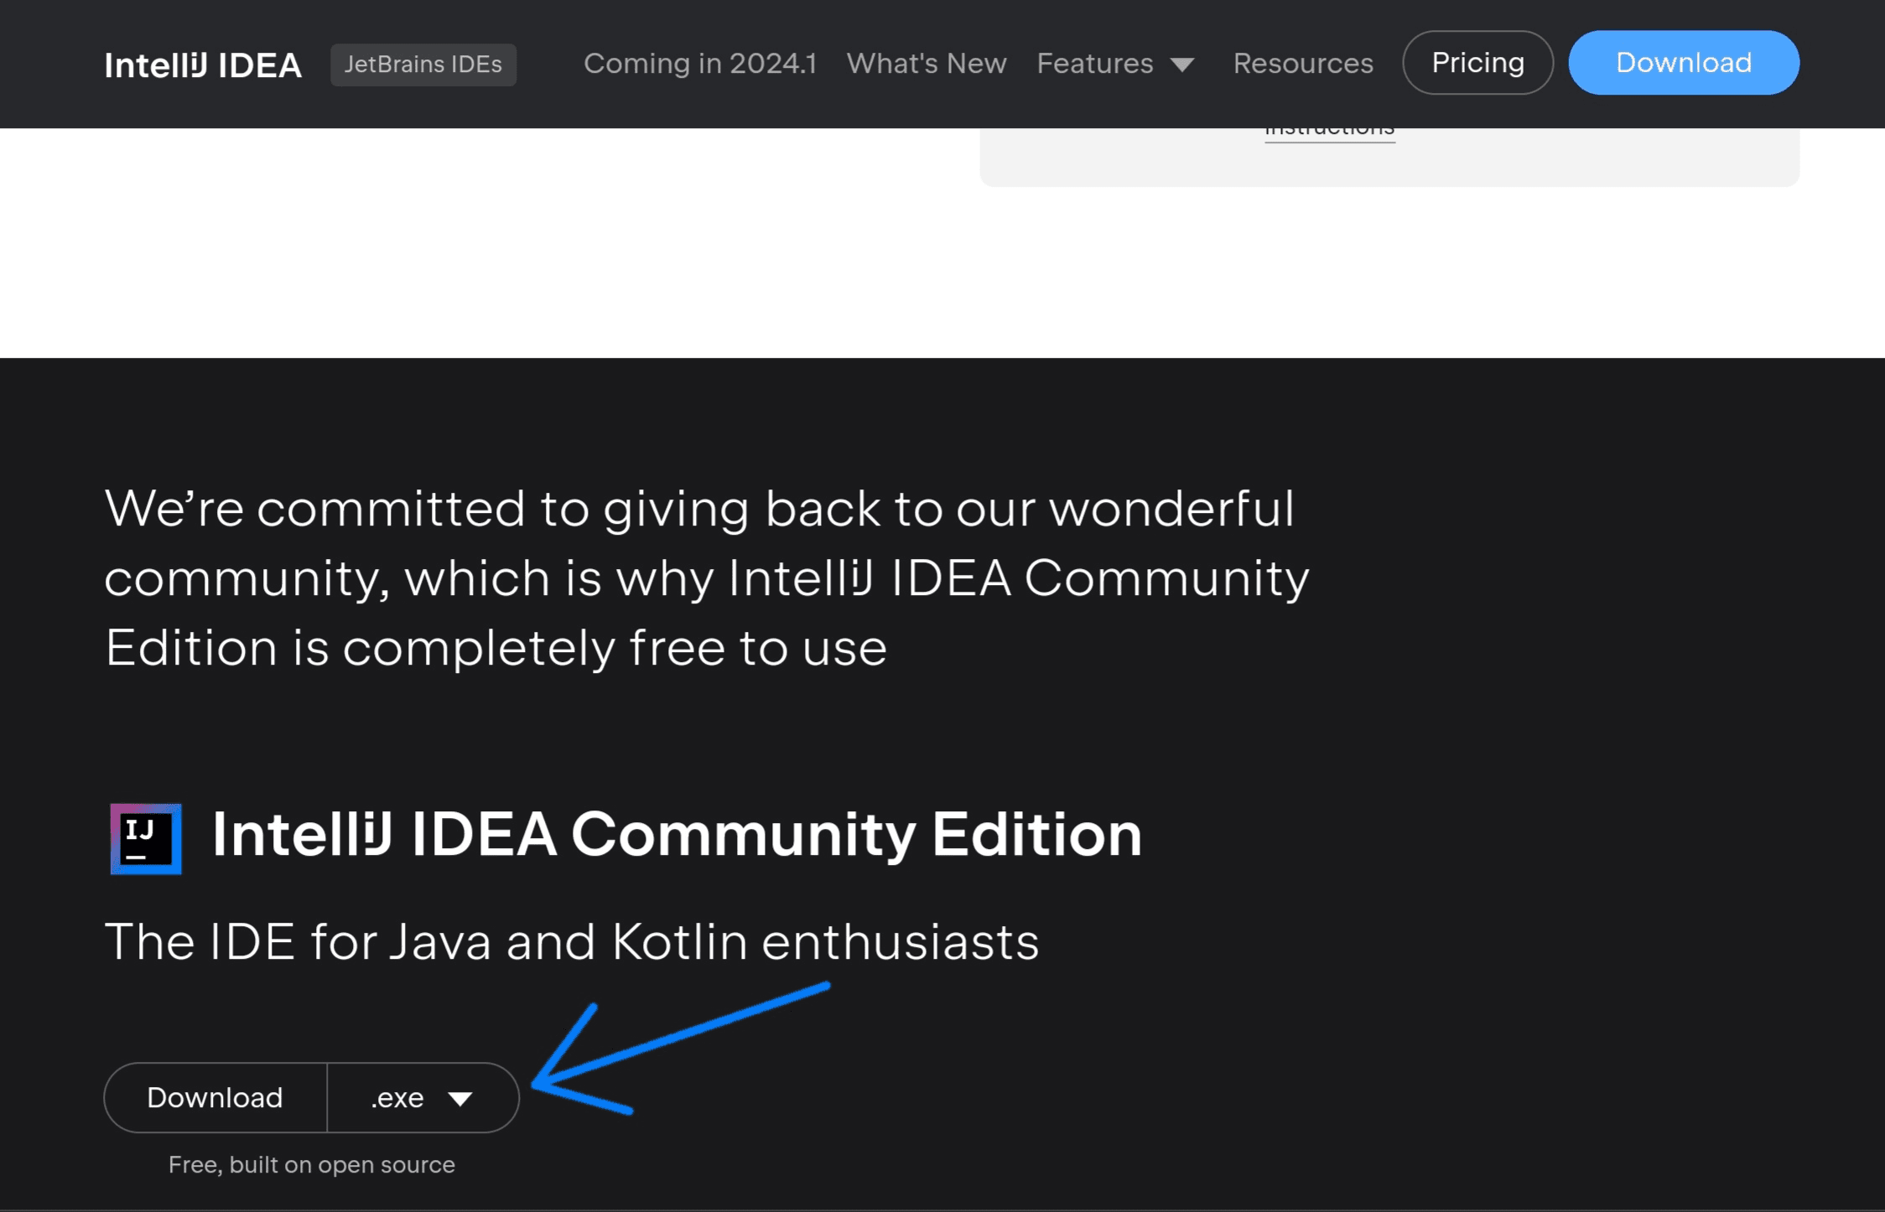
Task: Click the IntelliJ IDEA Community Edition IJ icon
Action: (146, 839)
